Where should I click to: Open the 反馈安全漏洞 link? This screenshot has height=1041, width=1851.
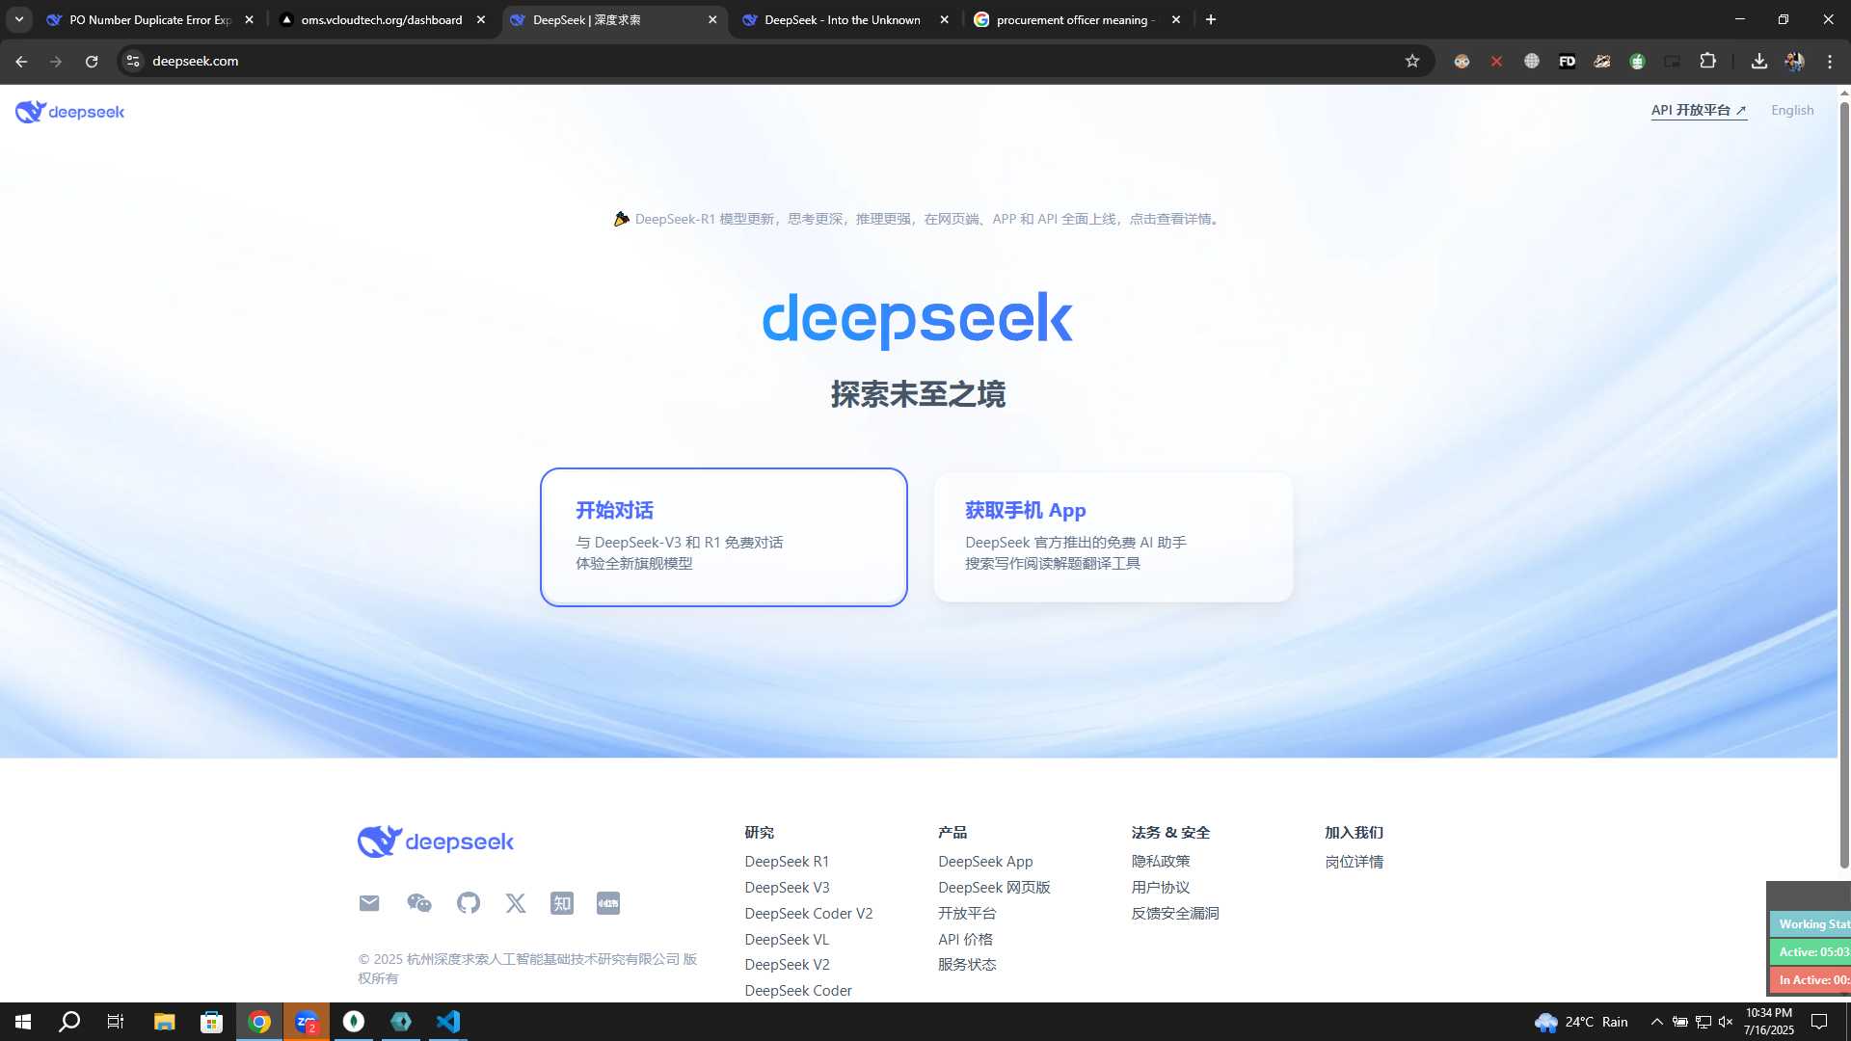click(1175, 914)
